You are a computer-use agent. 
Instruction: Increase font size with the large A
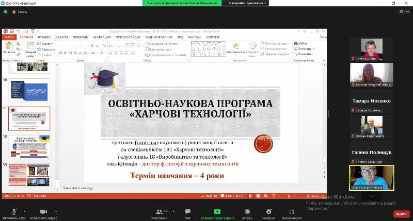(x=92, y=46)
